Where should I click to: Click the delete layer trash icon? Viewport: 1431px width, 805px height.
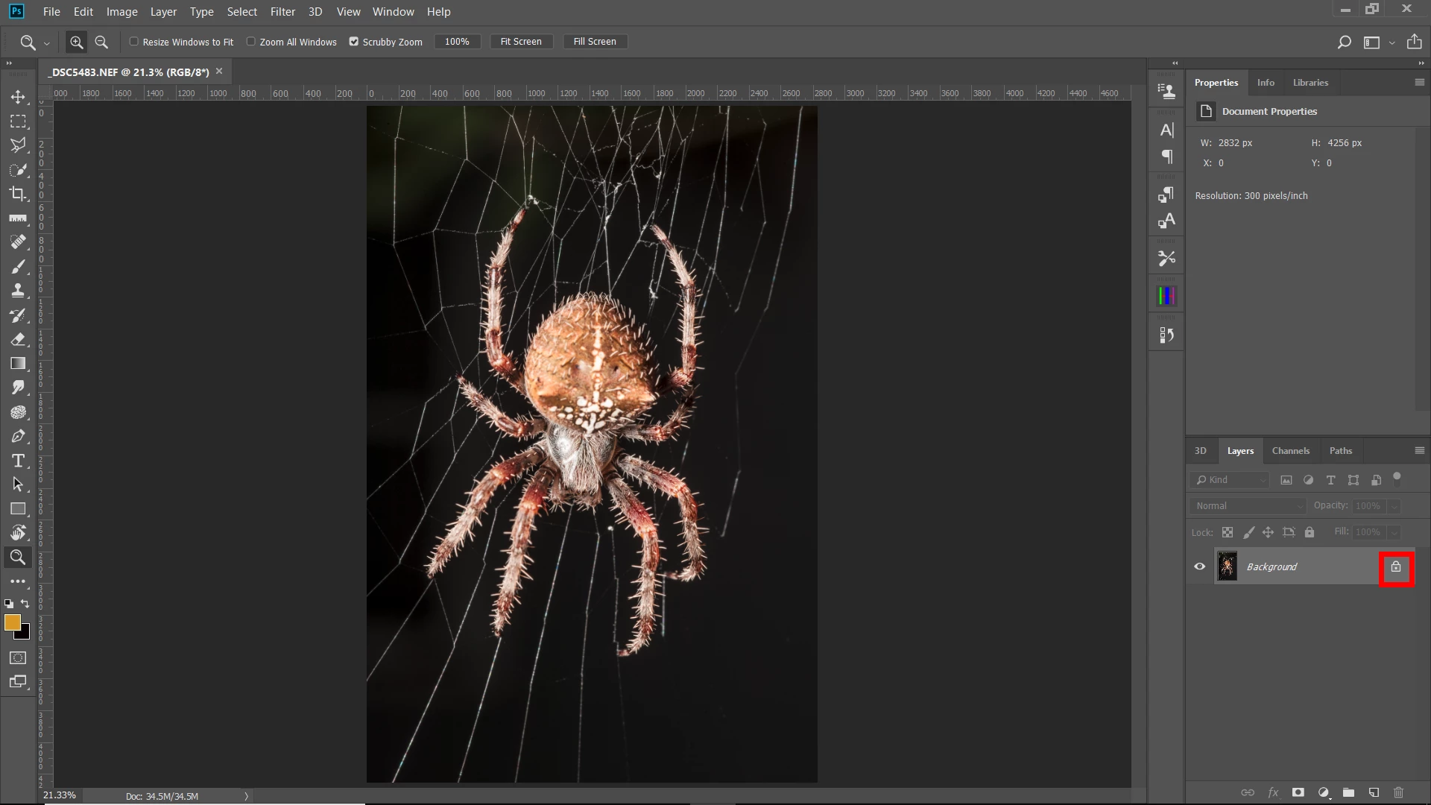click(1398, 792)
